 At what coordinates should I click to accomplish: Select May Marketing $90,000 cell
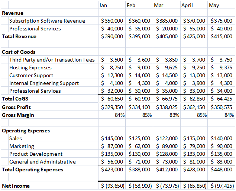221,146
